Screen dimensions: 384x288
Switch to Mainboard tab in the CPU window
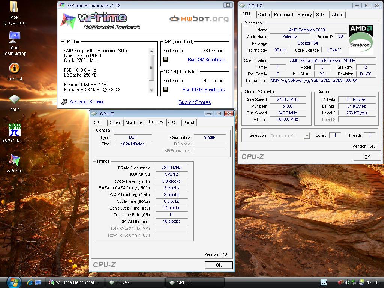point(283,15)
